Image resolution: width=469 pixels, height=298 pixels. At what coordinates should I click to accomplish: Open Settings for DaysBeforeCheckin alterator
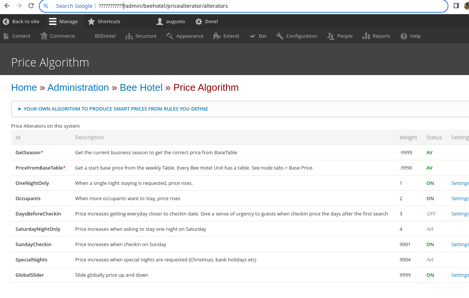(460, 214)
